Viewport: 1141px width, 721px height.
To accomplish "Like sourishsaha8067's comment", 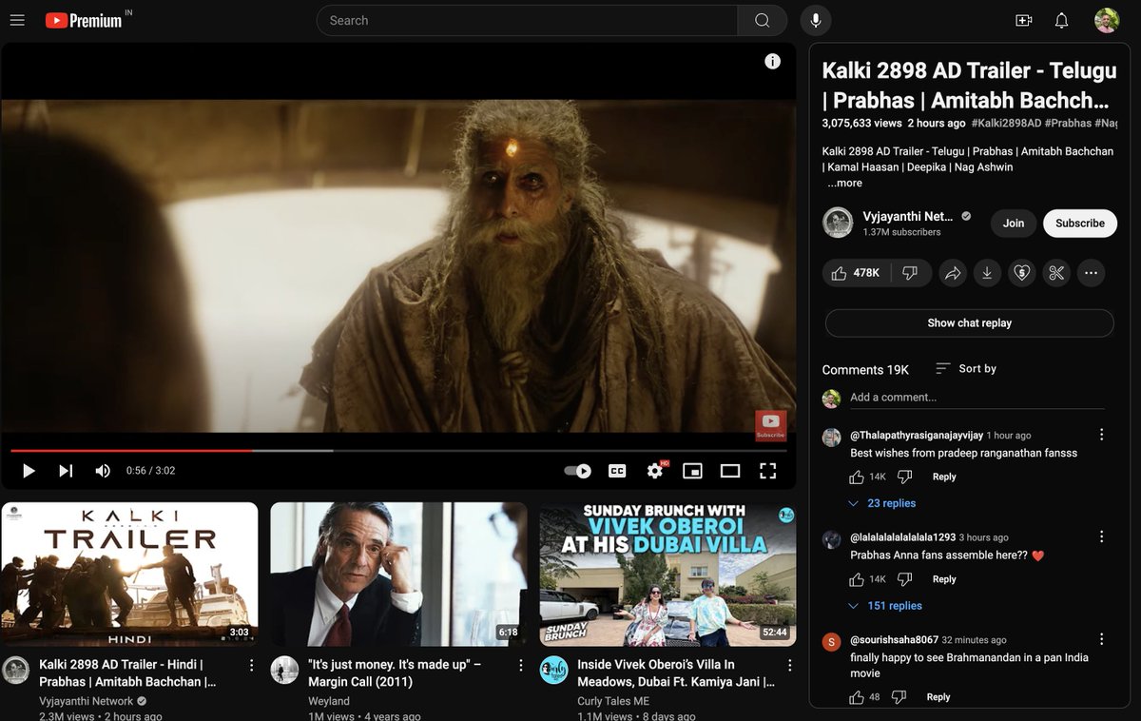I will pyautogui.click(x=857, y=697).
